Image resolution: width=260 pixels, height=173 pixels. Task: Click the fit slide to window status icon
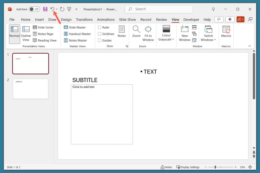(x=250, y=167)
